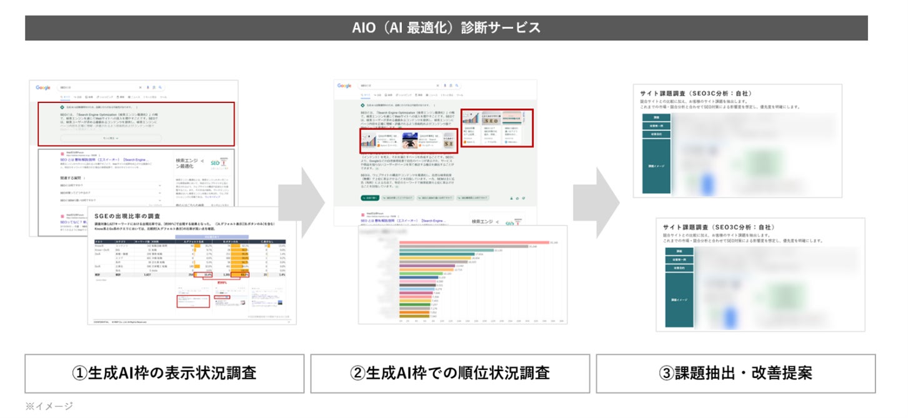Open the 'SEO とは' result link in middle screenshot
908x418 pixels.
[404, 221]
